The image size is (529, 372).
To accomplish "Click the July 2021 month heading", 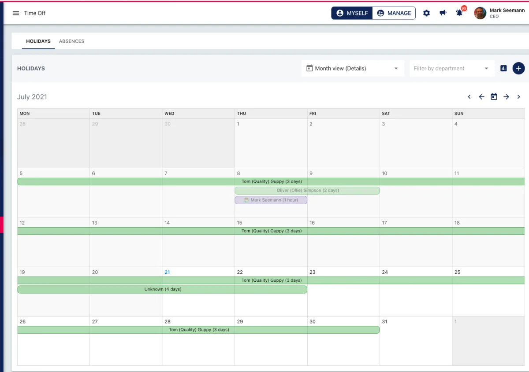I will pyautogui.click(x=32, y=97).
